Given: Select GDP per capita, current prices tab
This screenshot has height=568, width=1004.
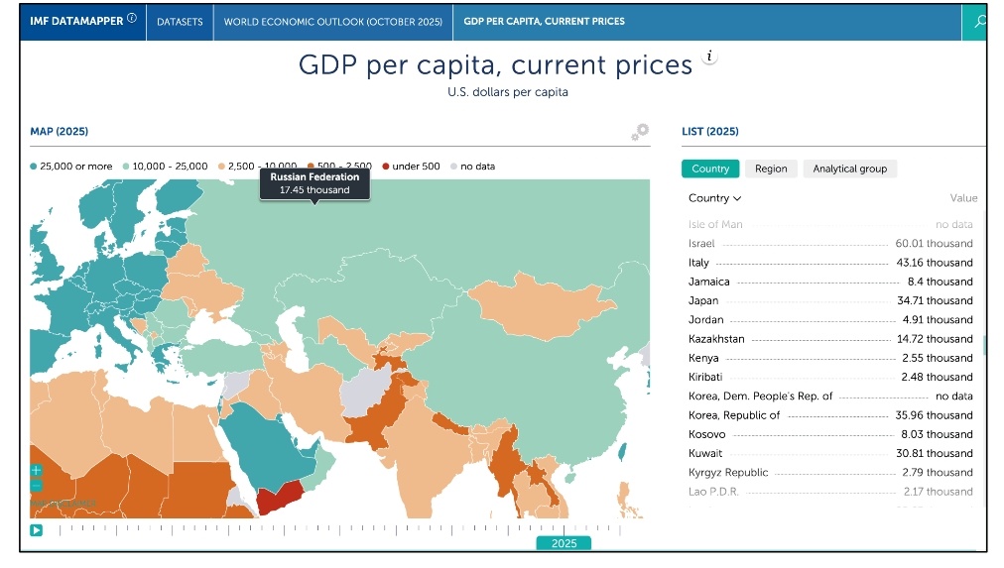Looking at the screenshot, I should (544, 22).
